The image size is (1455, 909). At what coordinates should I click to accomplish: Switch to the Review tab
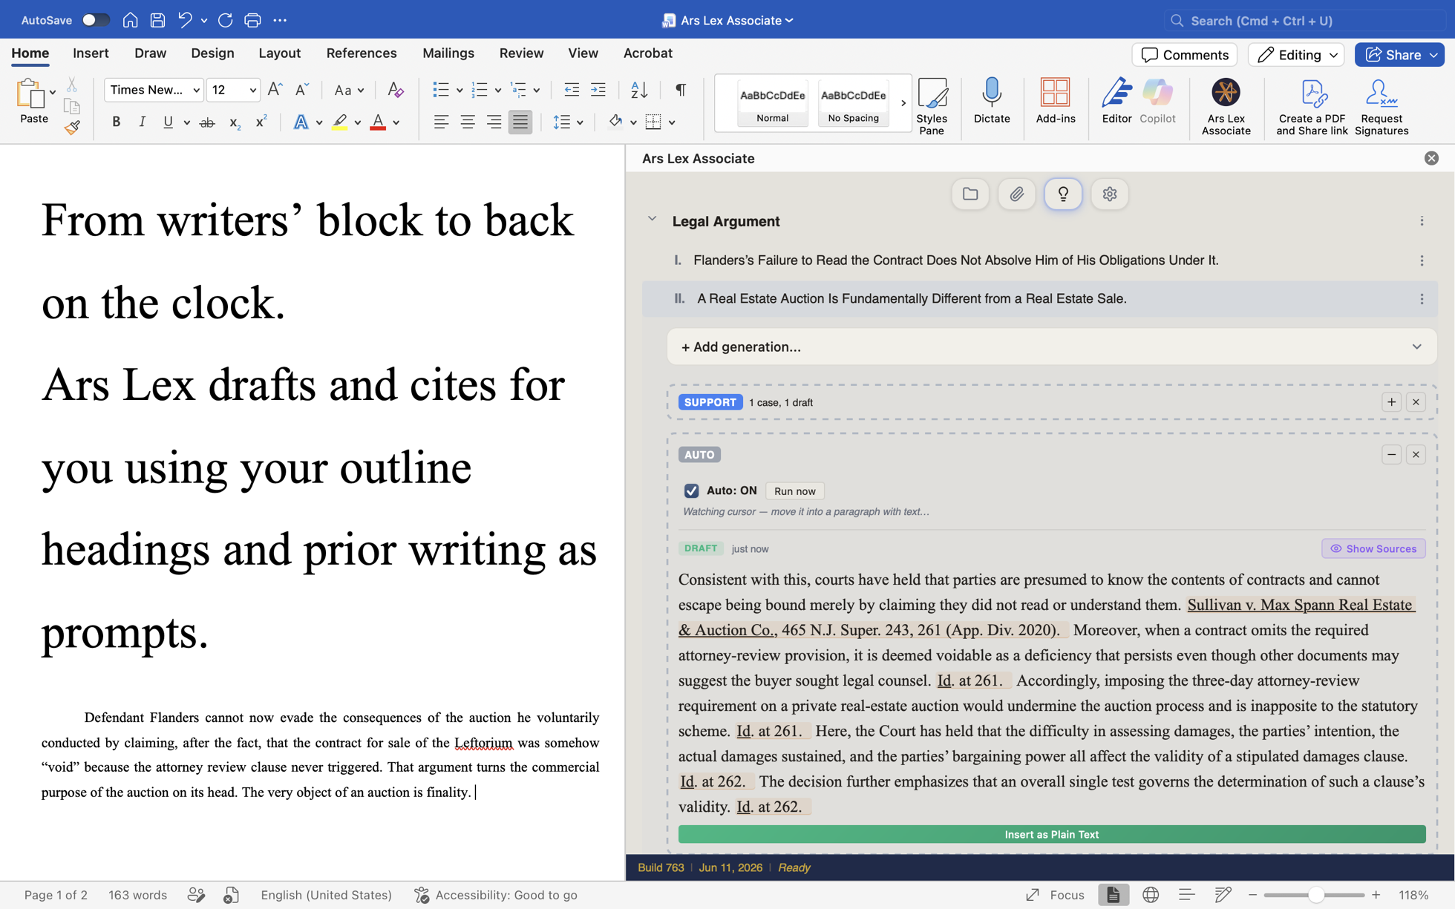click(x=521, y=53)
